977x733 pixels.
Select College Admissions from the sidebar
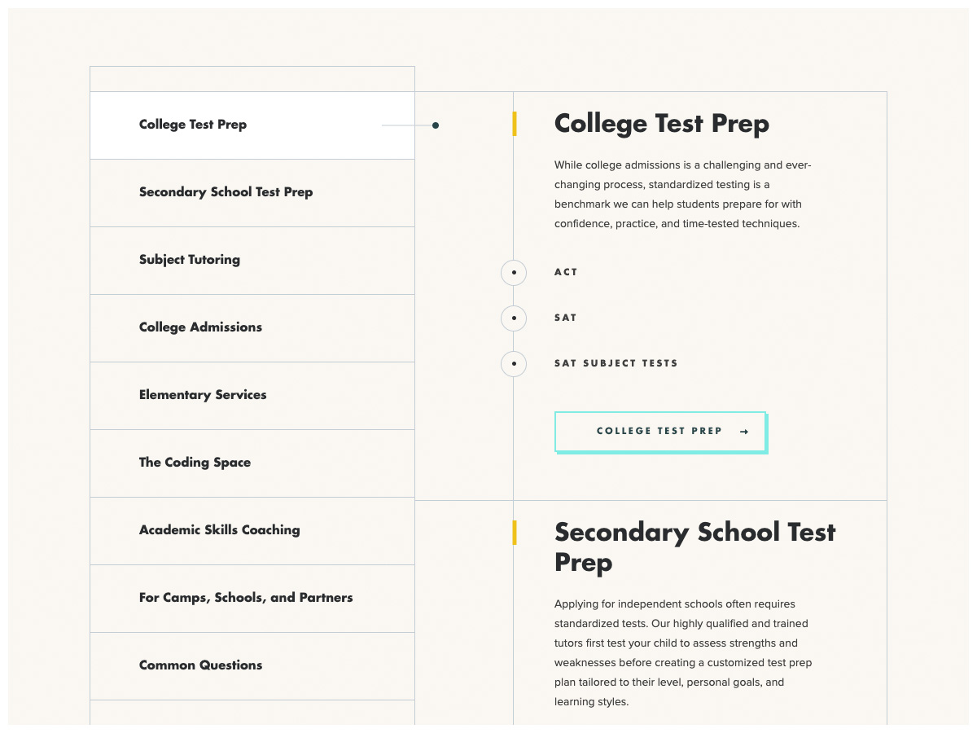tap(200, 327)
